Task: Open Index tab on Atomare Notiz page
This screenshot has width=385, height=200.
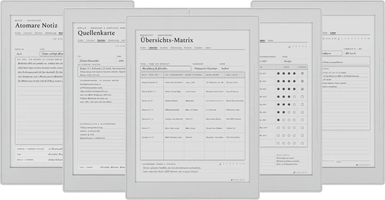Action: [18, 33]
